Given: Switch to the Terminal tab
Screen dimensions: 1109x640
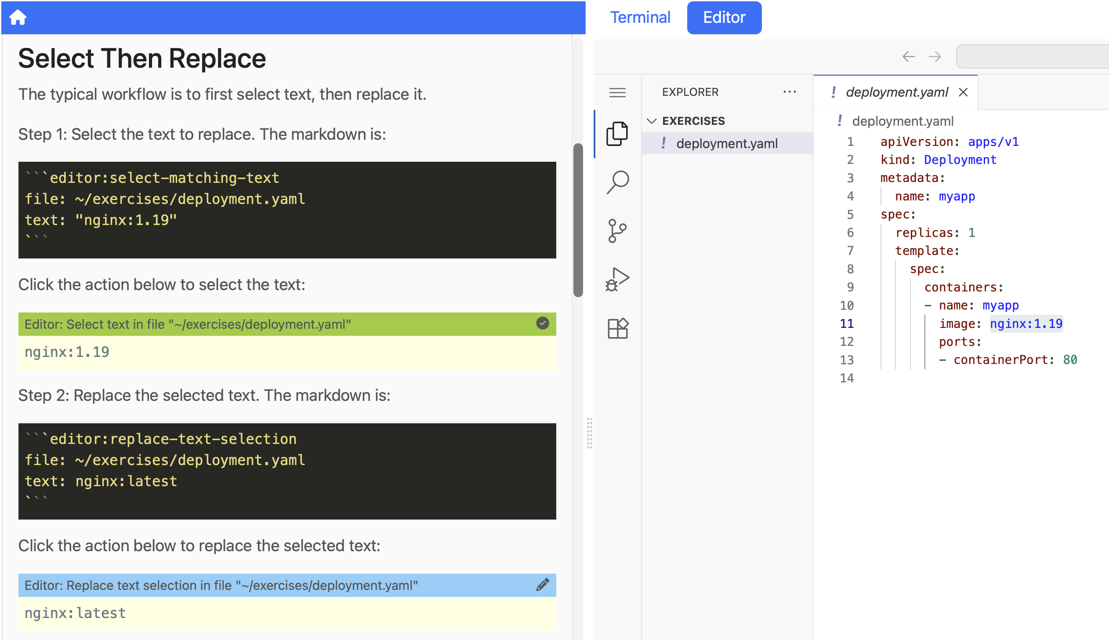Looking at the screenshot, I should [640, 17].
